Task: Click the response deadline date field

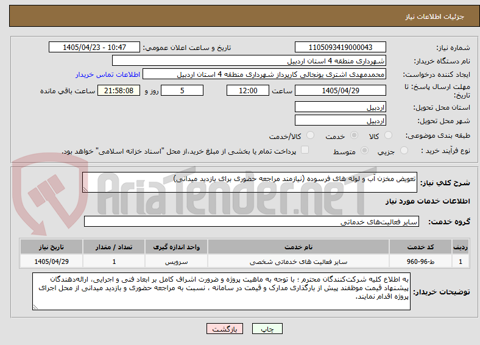Action: (x=341, y=90)
